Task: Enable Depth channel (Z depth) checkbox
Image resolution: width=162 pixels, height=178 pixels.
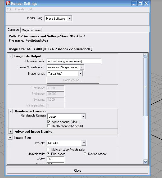Action: coord(49,126)
